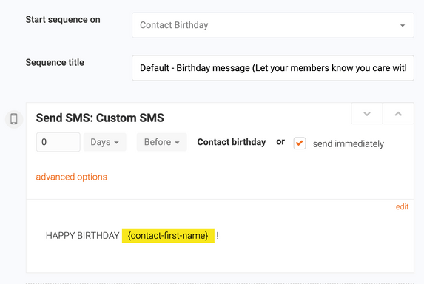Click the Contact Birthday dropdown arrow

coord(403,25)
